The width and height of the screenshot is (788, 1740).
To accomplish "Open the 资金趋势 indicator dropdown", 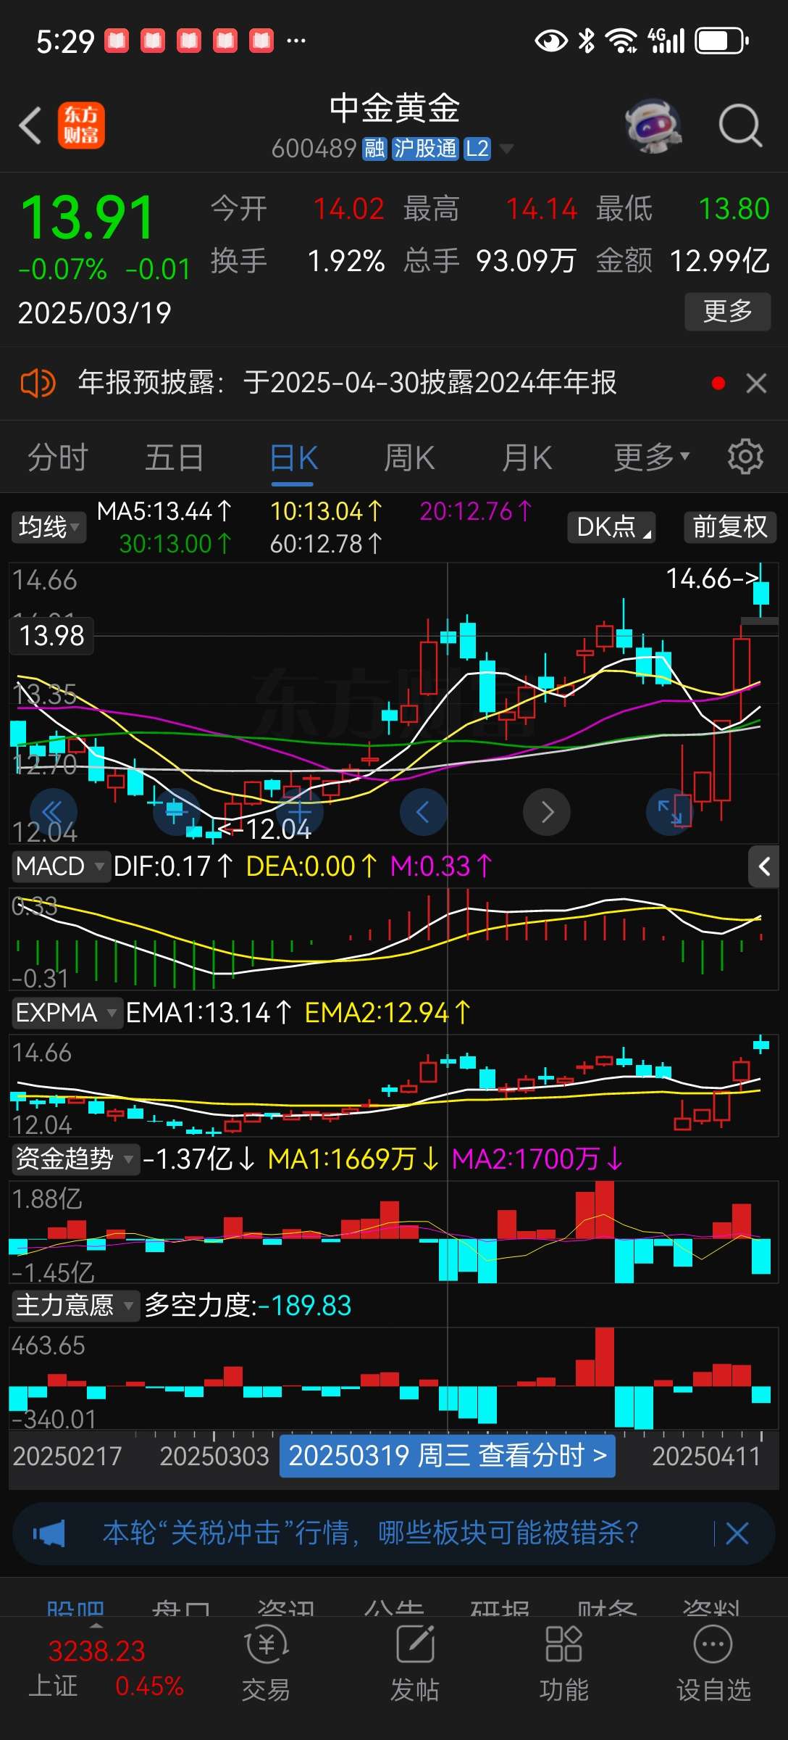I will [x=75, y=1159].
